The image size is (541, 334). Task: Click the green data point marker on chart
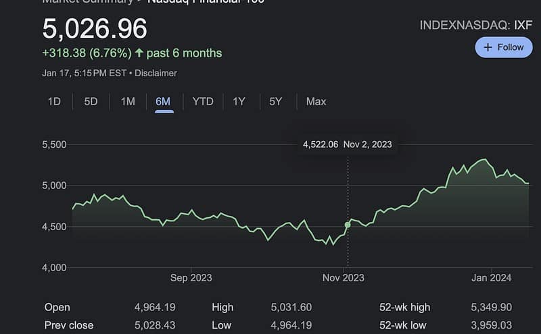coord(348,225)
